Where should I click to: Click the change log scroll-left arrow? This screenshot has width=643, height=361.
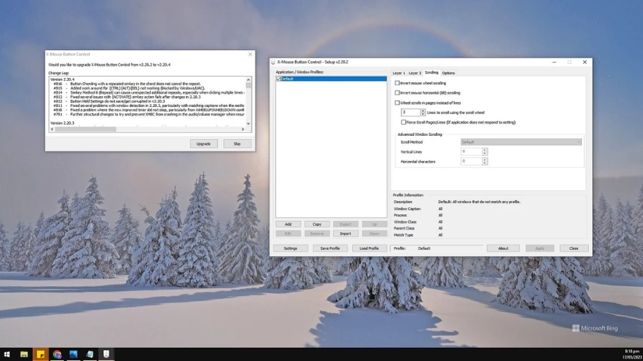tap(52, 130)
